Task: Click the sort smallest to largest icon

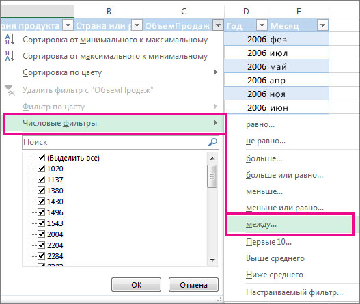Action: [10, 39]
